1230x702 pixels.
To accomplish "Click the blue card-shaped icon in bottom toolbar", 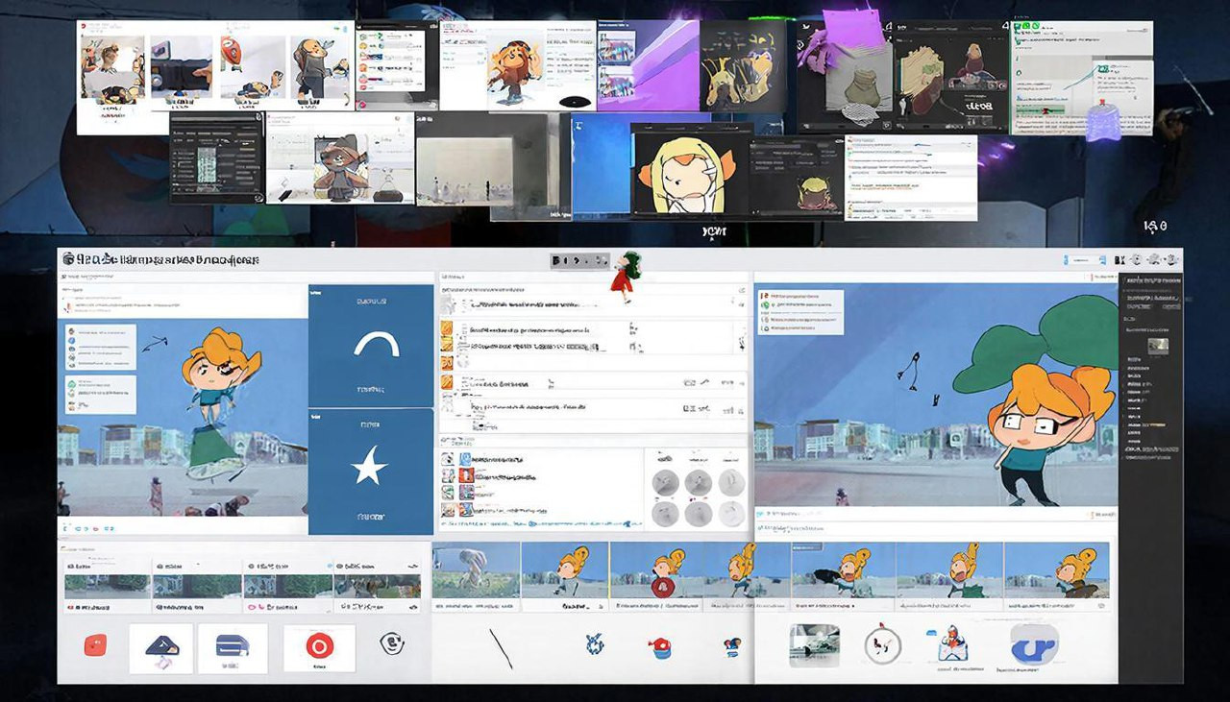I will 232,647.
